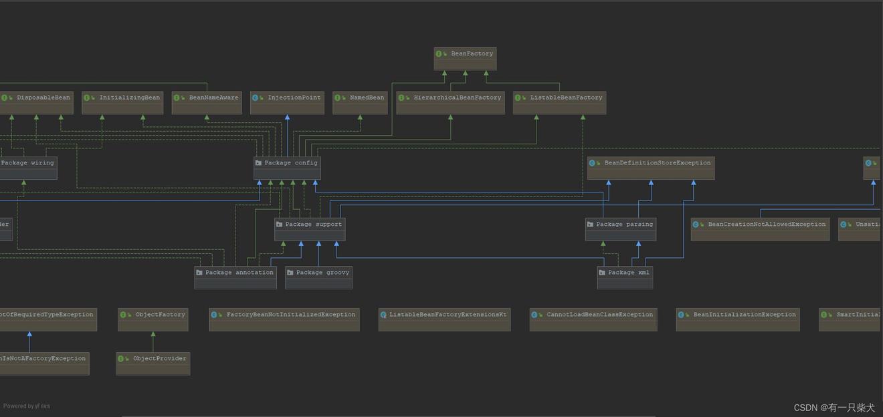Select the FactoryBeanNotInitializedException node
Screen dimensions: 883x417
284,319
